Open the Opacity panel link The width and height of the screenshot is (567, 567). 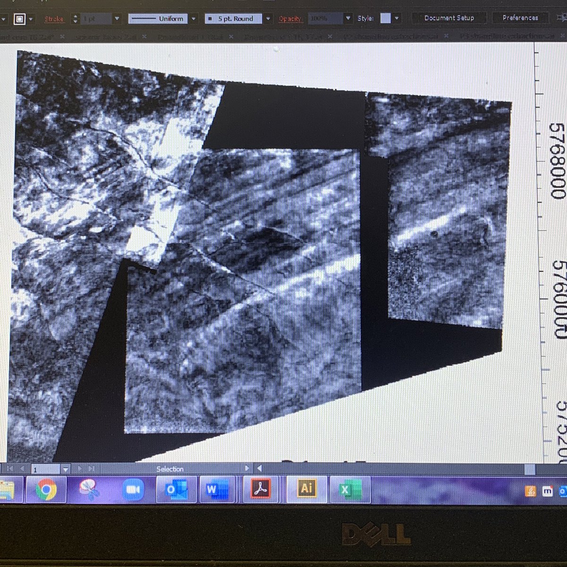[290, 19]
